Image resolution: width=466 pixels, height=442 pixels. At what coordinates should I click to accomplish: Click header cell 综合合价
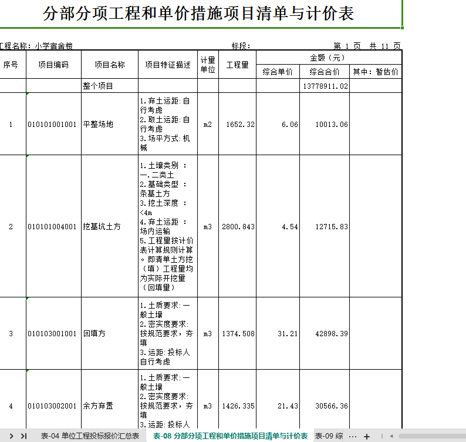point(325,72)
